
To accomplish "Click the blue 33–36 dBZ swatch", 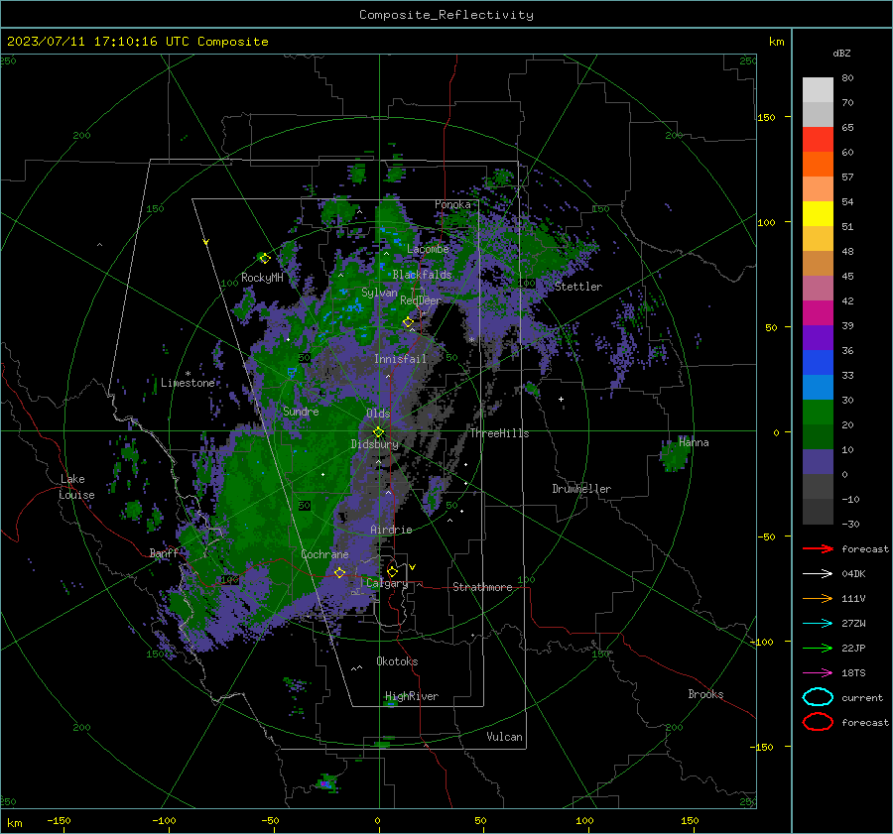I will coord(818,363).
